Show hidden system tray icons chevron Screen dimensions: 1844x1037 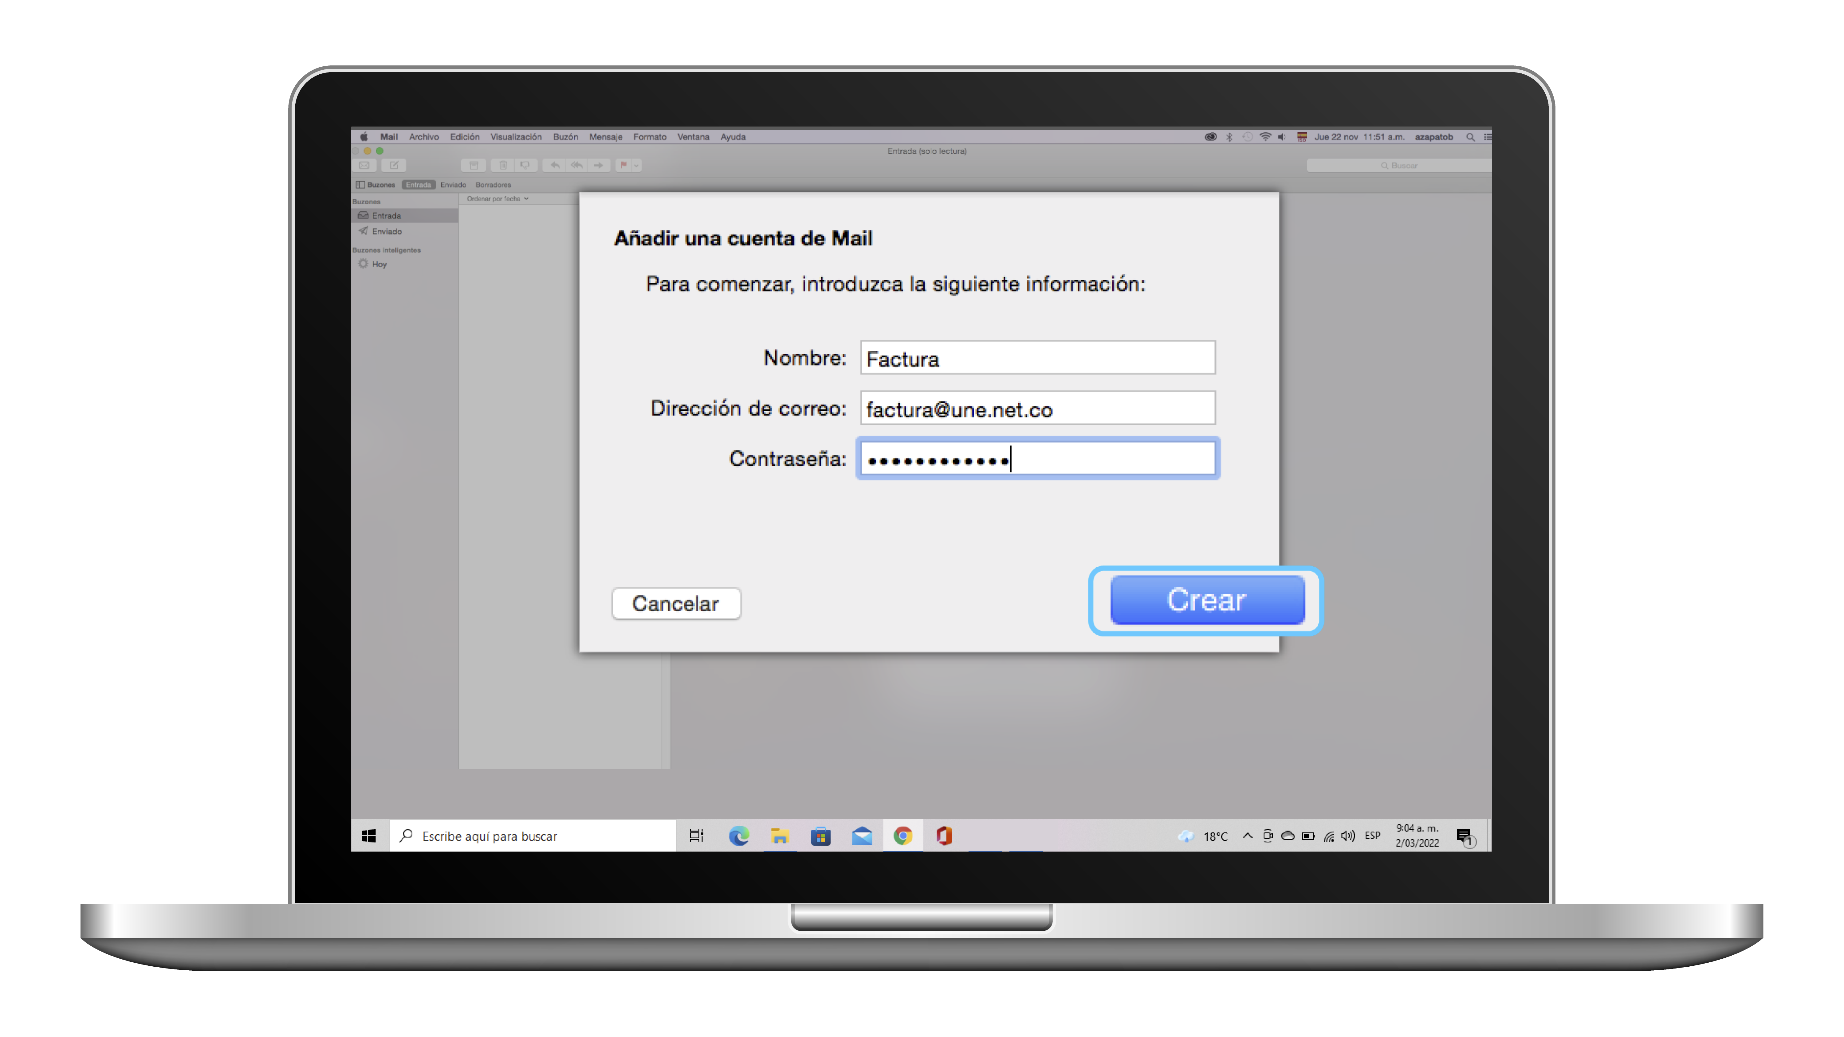point(1248,836)
